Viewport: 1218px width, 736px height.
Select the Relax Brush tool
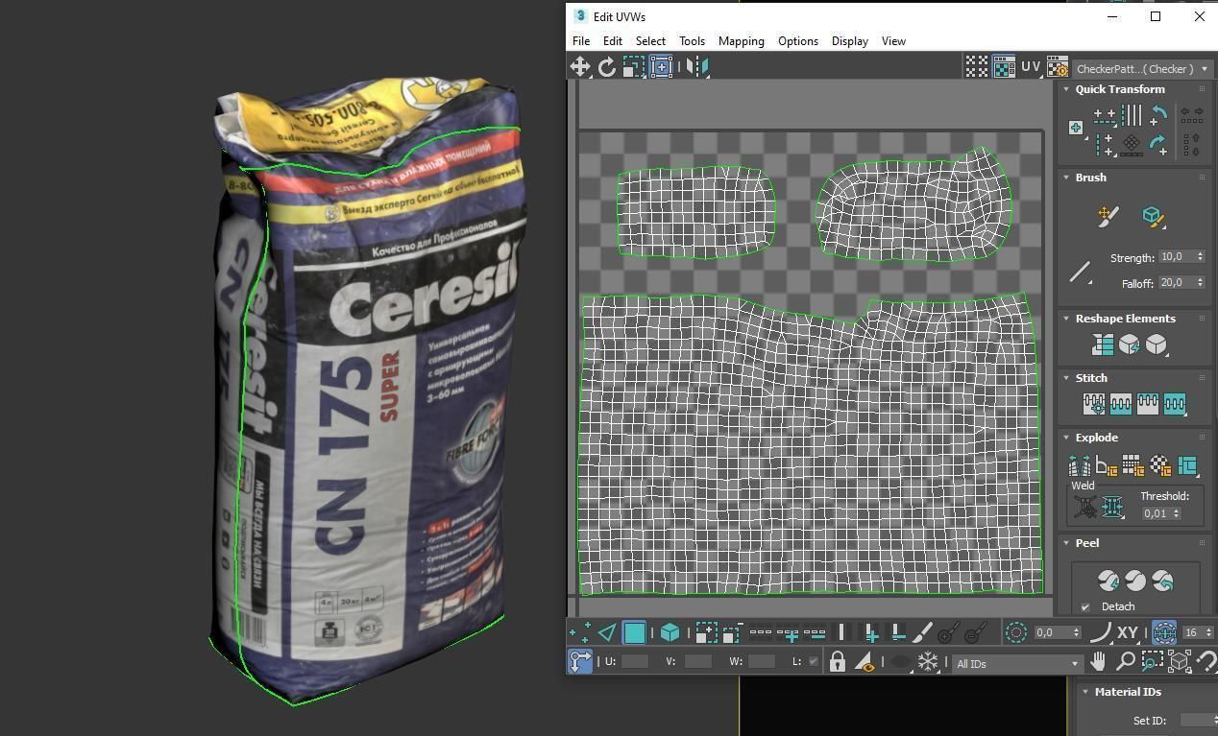(x=1153, y=216)
